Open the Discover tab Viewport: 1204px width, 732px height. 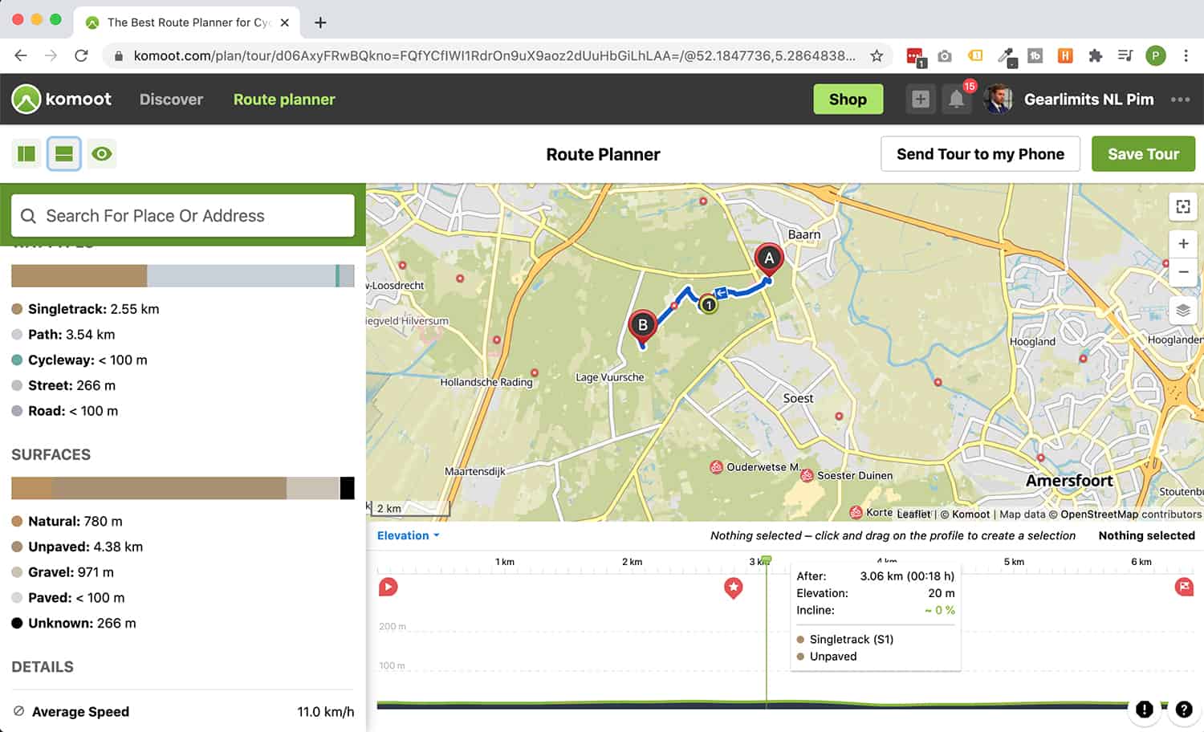(x=171, y=100)
